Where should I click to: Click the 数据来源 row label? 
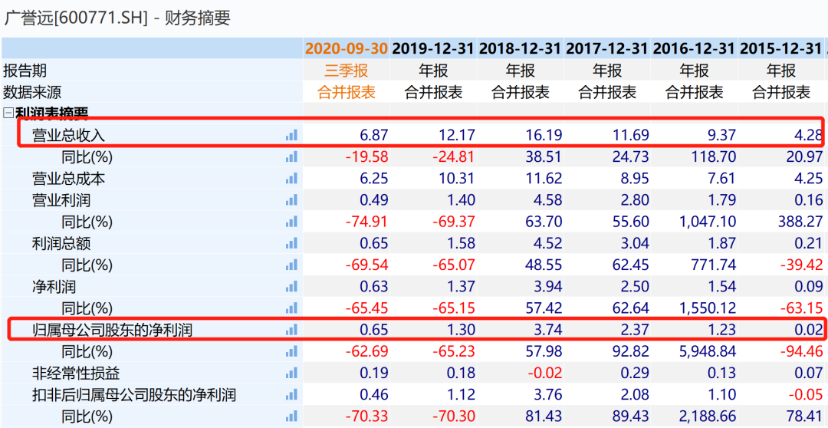[32, 93]
